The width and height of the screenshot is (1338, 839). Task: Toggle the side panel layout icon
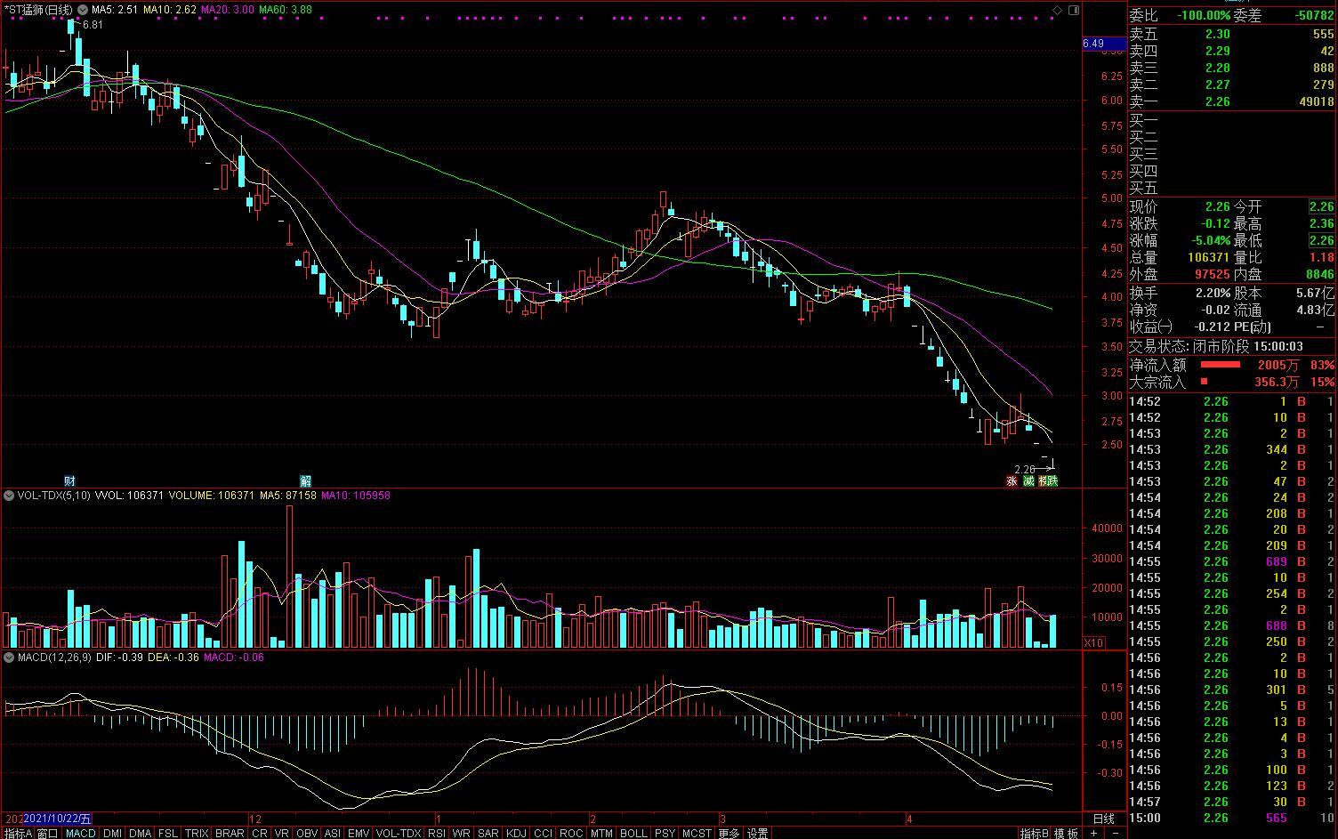pyautogui.click(x=1074, y=11)
